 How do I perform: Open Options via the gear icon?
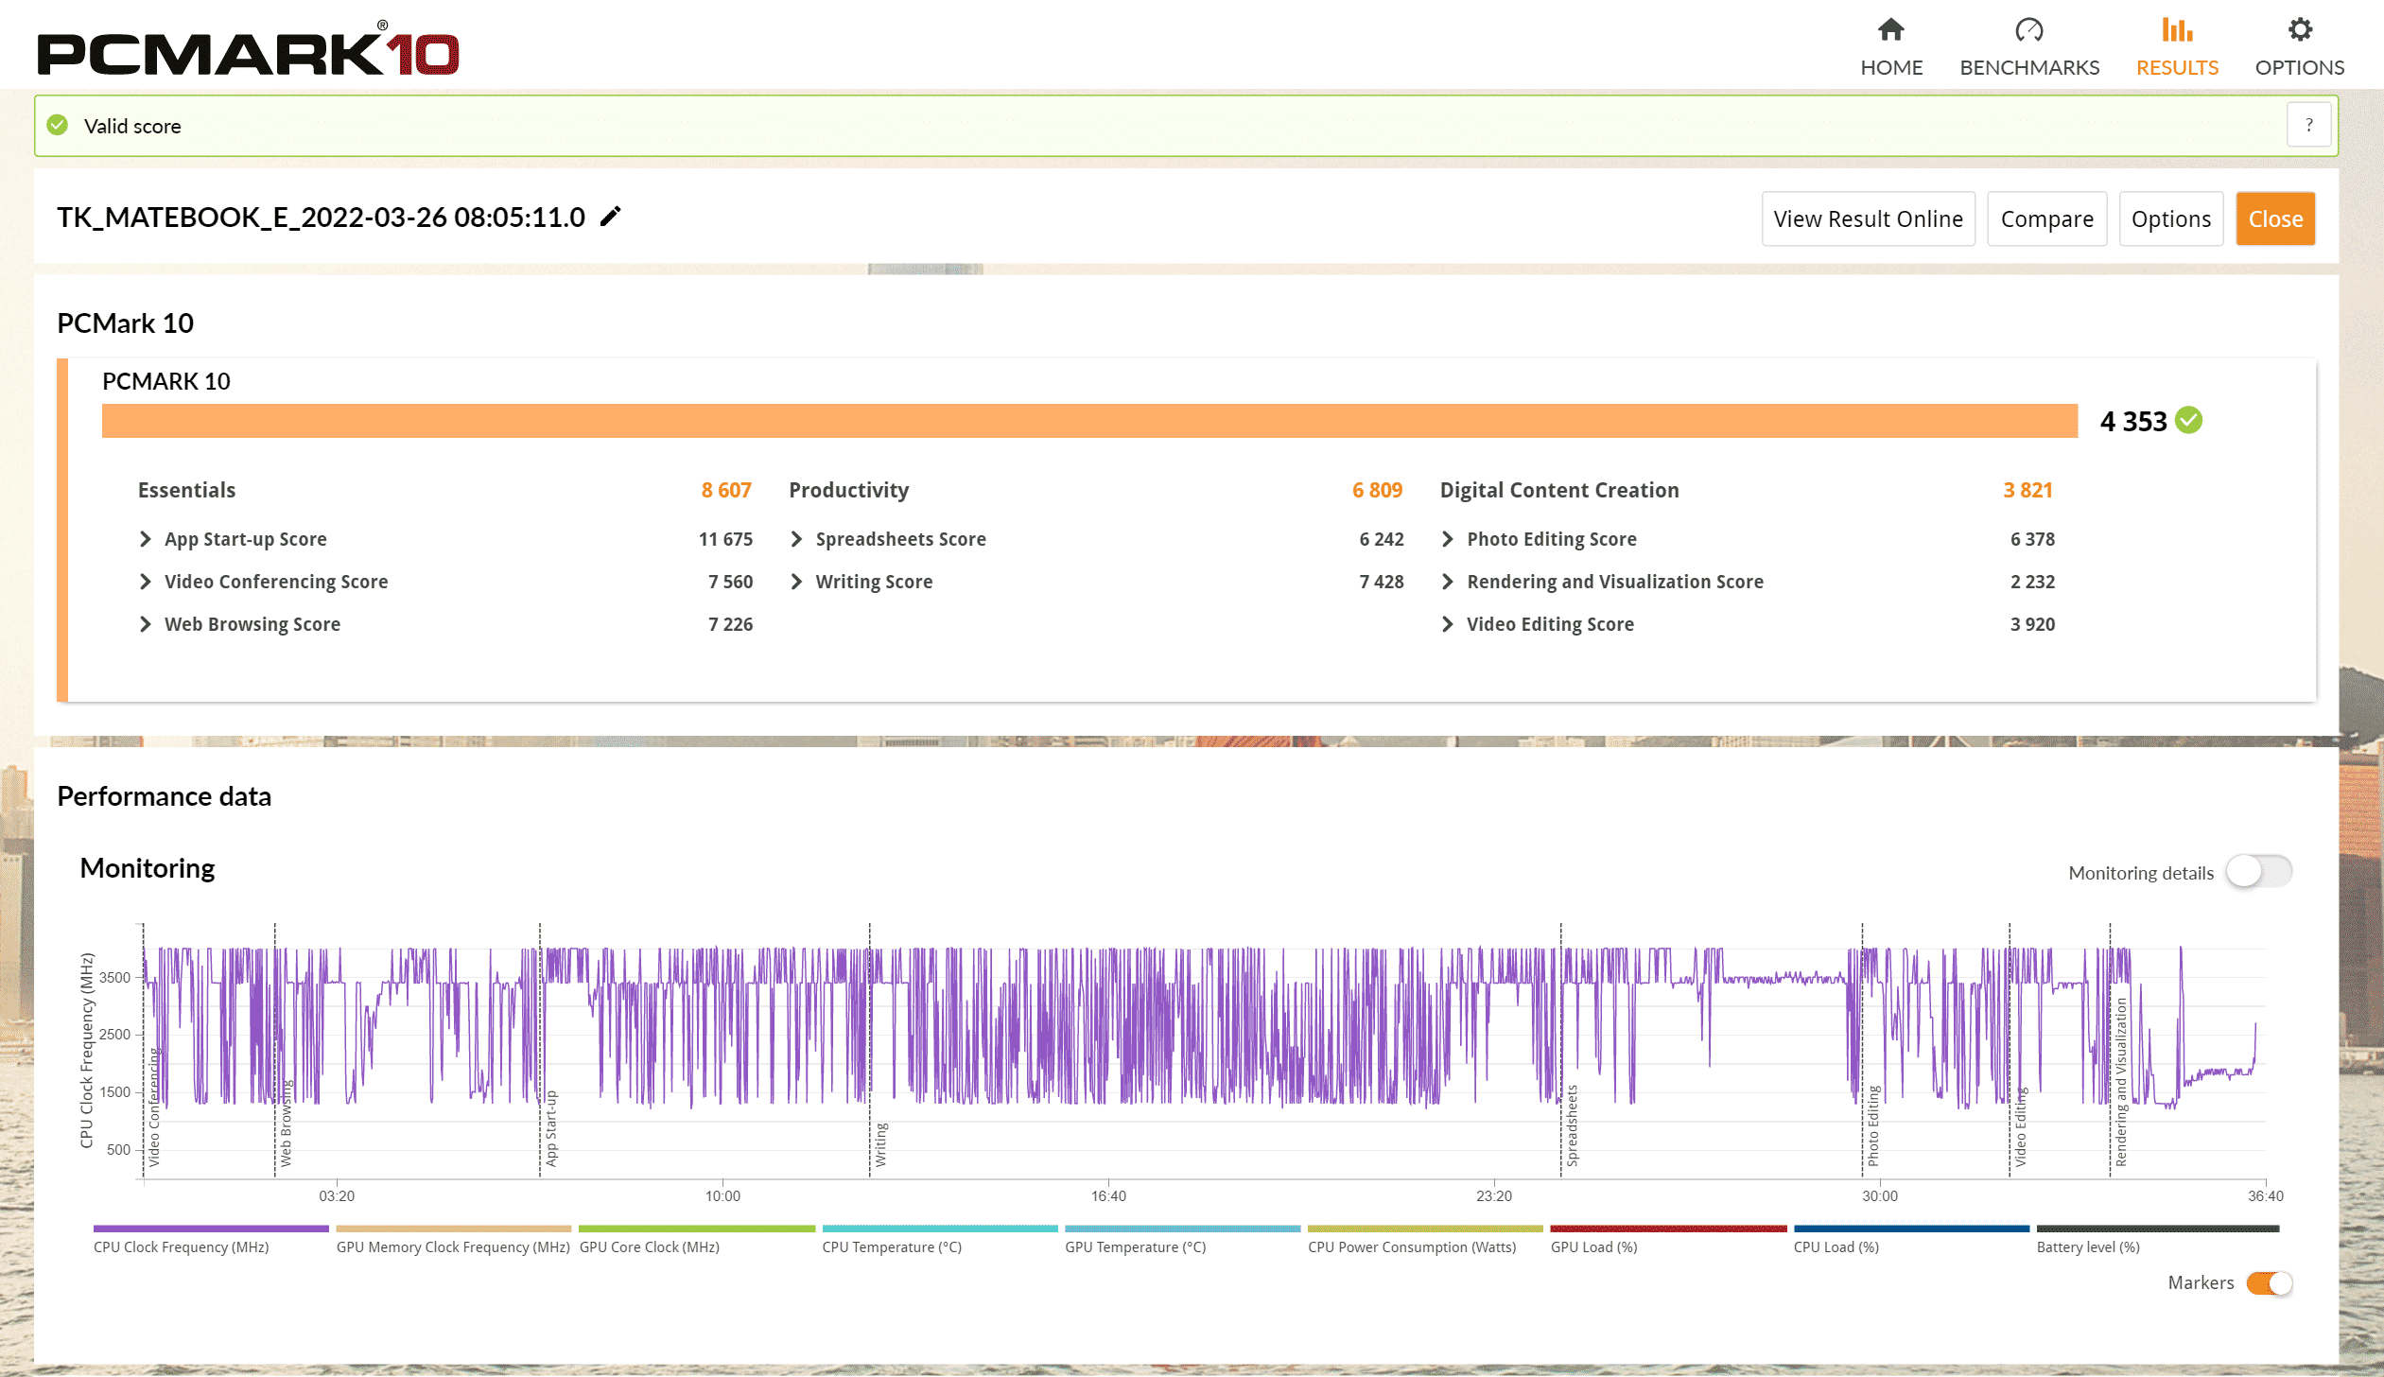[2300, 30]
